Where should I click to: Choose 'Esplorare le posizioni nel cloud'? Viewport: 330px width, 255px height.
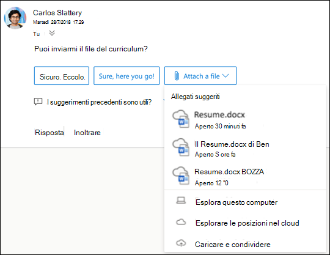pos(245,223)
